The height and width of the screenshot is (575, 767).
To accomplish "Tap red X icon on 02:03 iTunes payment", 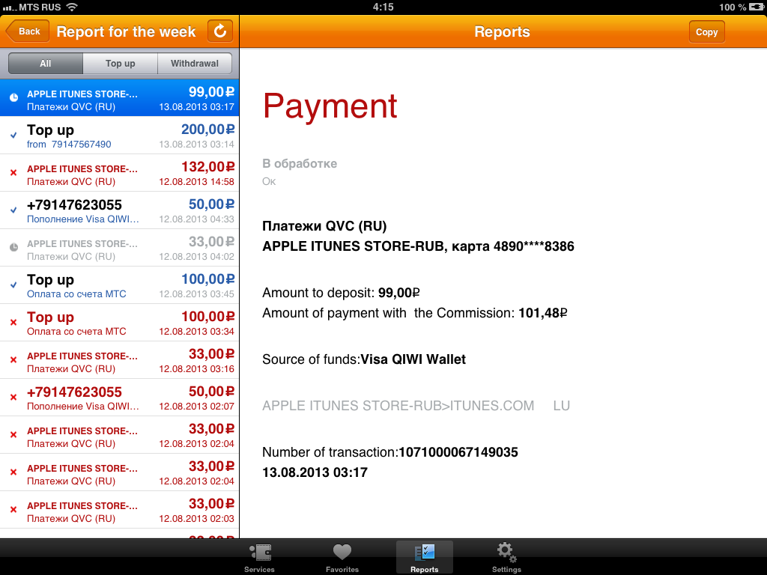I will (x=13, y=509).
